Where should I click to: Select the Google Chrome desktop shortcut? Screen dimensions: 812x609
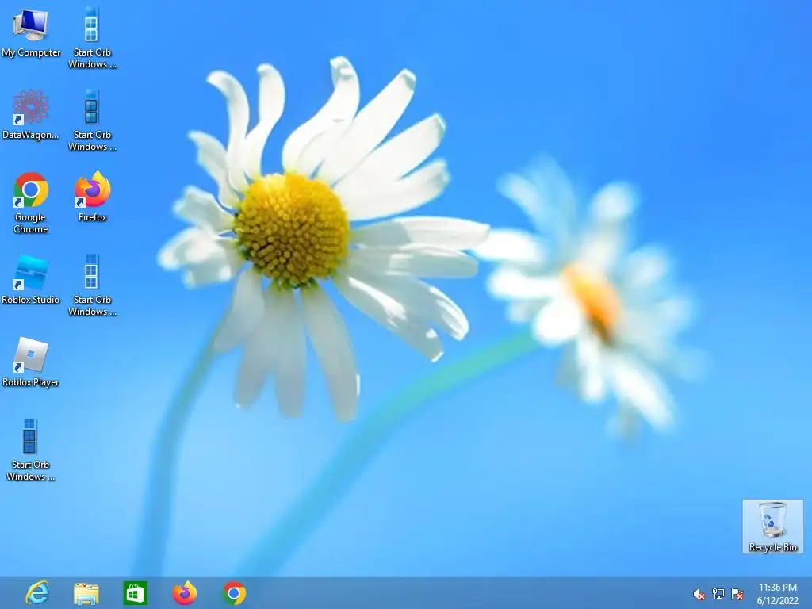pos(31,203)
